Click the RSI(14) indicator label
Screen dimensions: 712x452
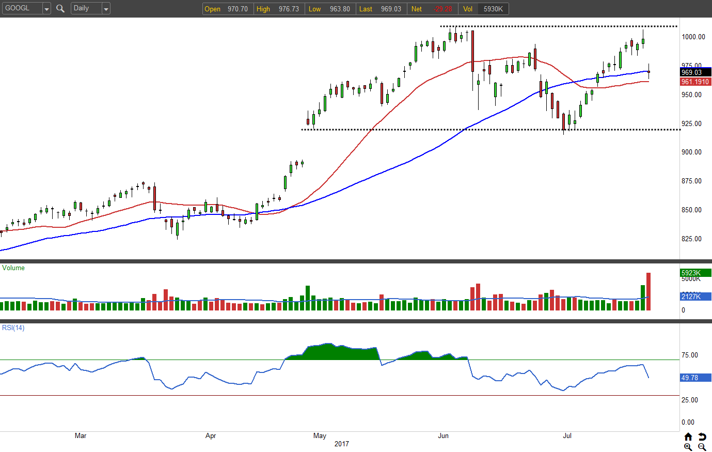point(13,328)
